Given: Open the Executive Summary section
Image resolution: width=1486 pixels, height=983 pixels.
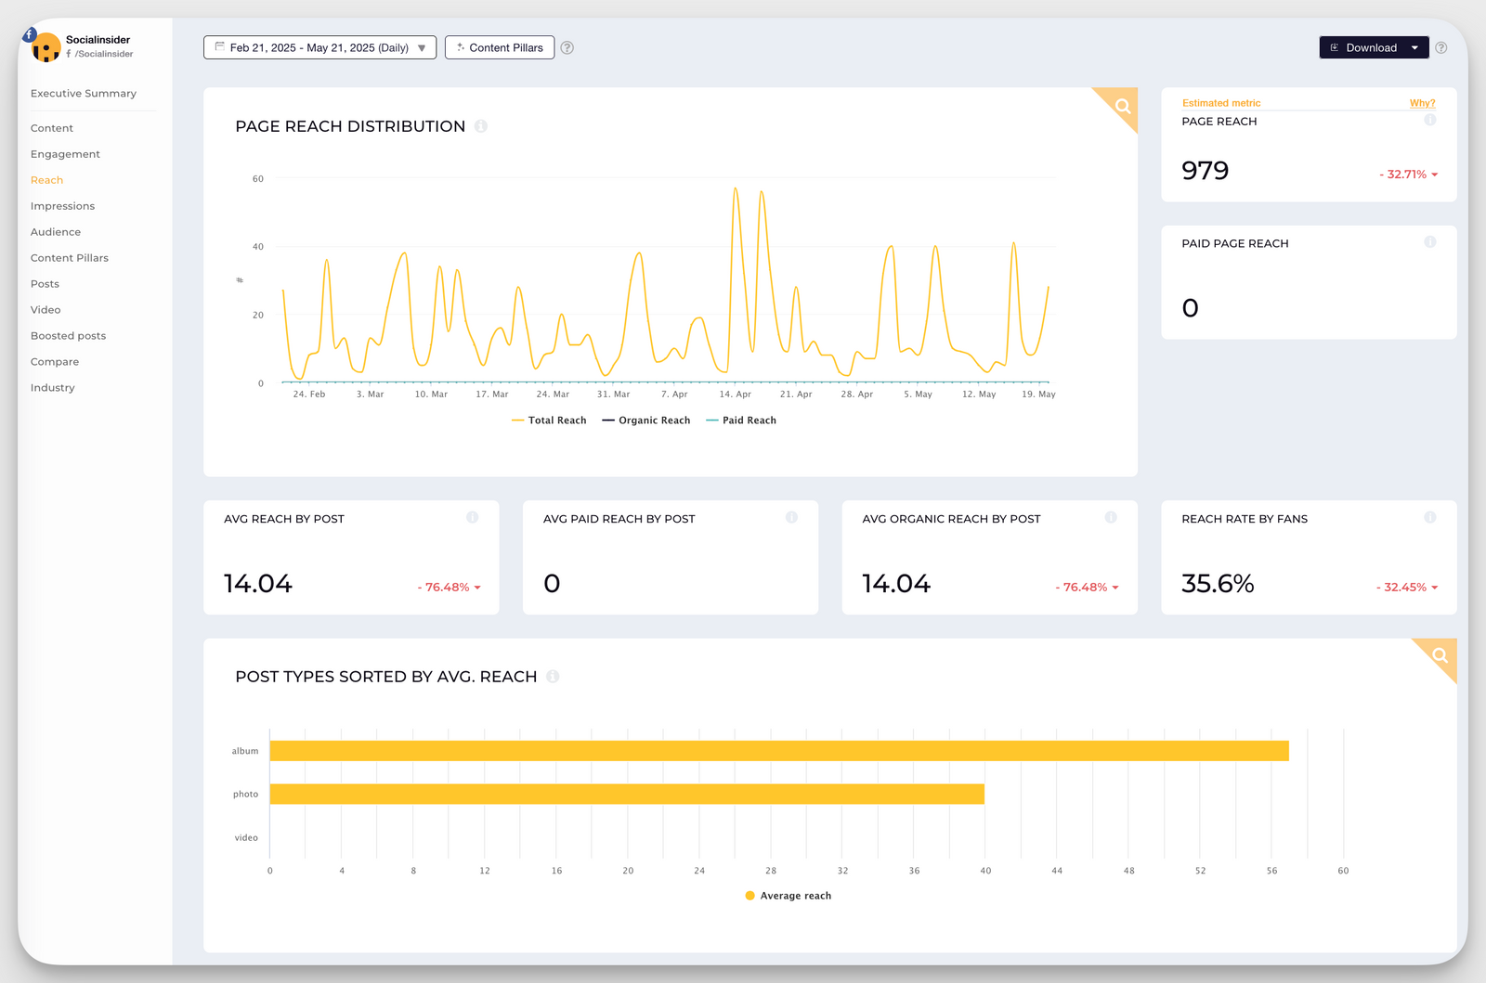Looking at the screenshot, I should pos(84,93).
